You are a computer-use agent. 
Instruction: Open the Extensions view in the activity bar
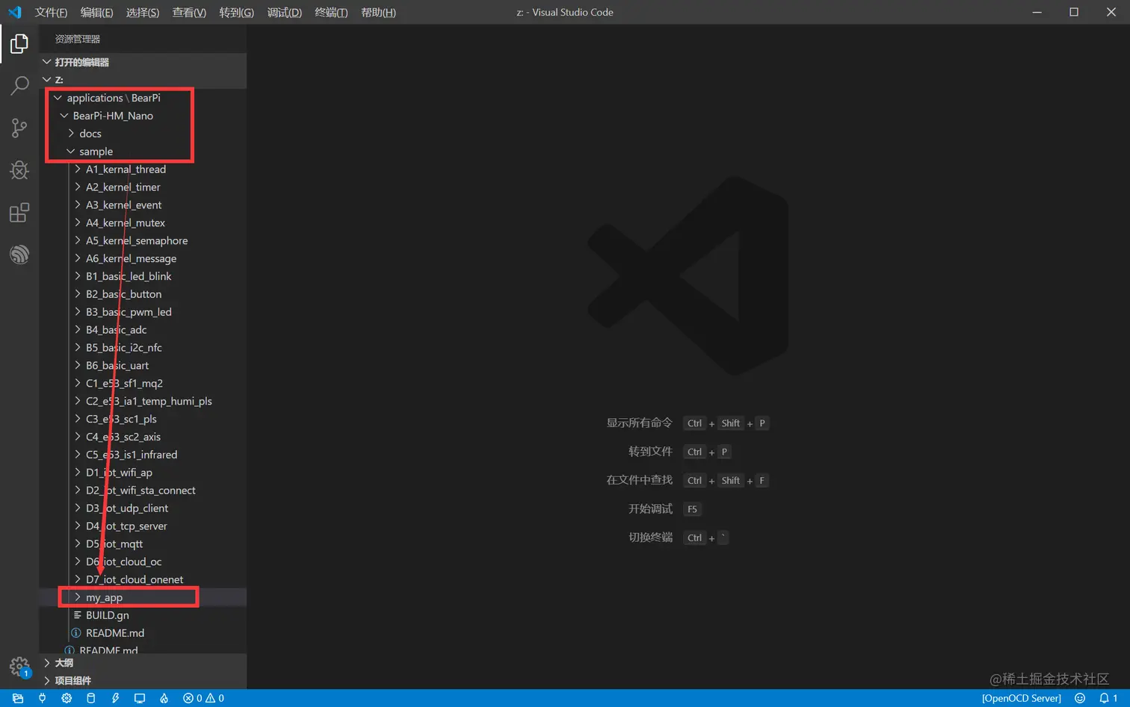[x=19, y=213]
